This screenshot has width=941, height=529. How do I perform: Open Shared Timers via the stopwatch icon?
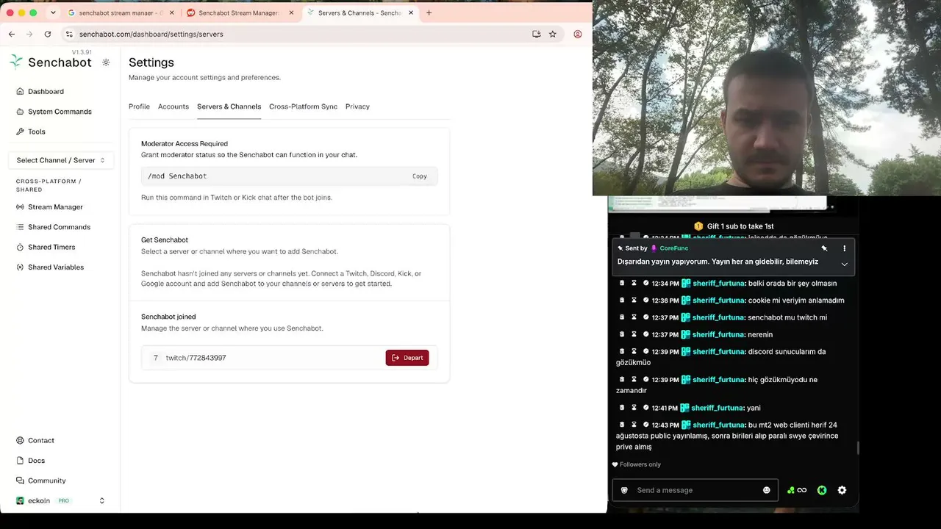click(x=21, y=247)
